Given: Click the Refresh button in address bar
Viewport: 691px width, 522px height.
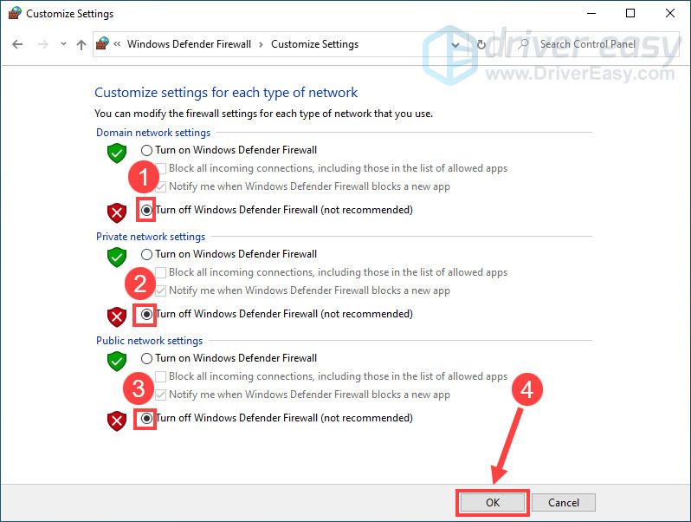Looking at the screenshot, I should [x=481, y=44].
